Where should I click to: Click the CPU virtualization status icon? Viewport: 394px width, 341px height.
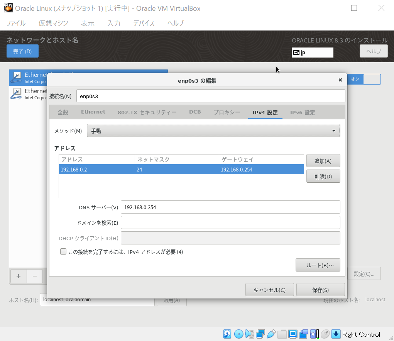pos(315,334)
